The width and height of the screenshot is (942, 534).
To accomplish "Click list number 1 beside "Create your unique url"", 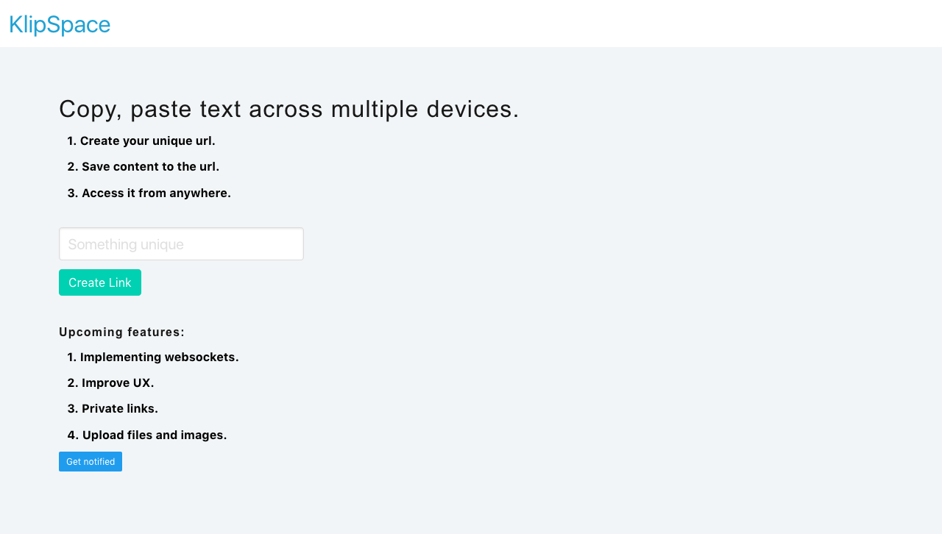I will click(71, 140).
